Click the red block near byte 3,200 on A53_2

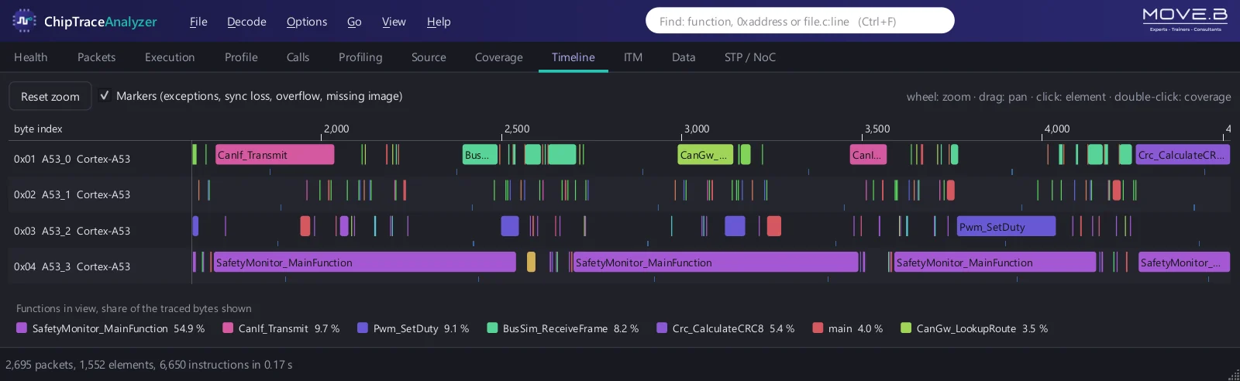(773, 226)
